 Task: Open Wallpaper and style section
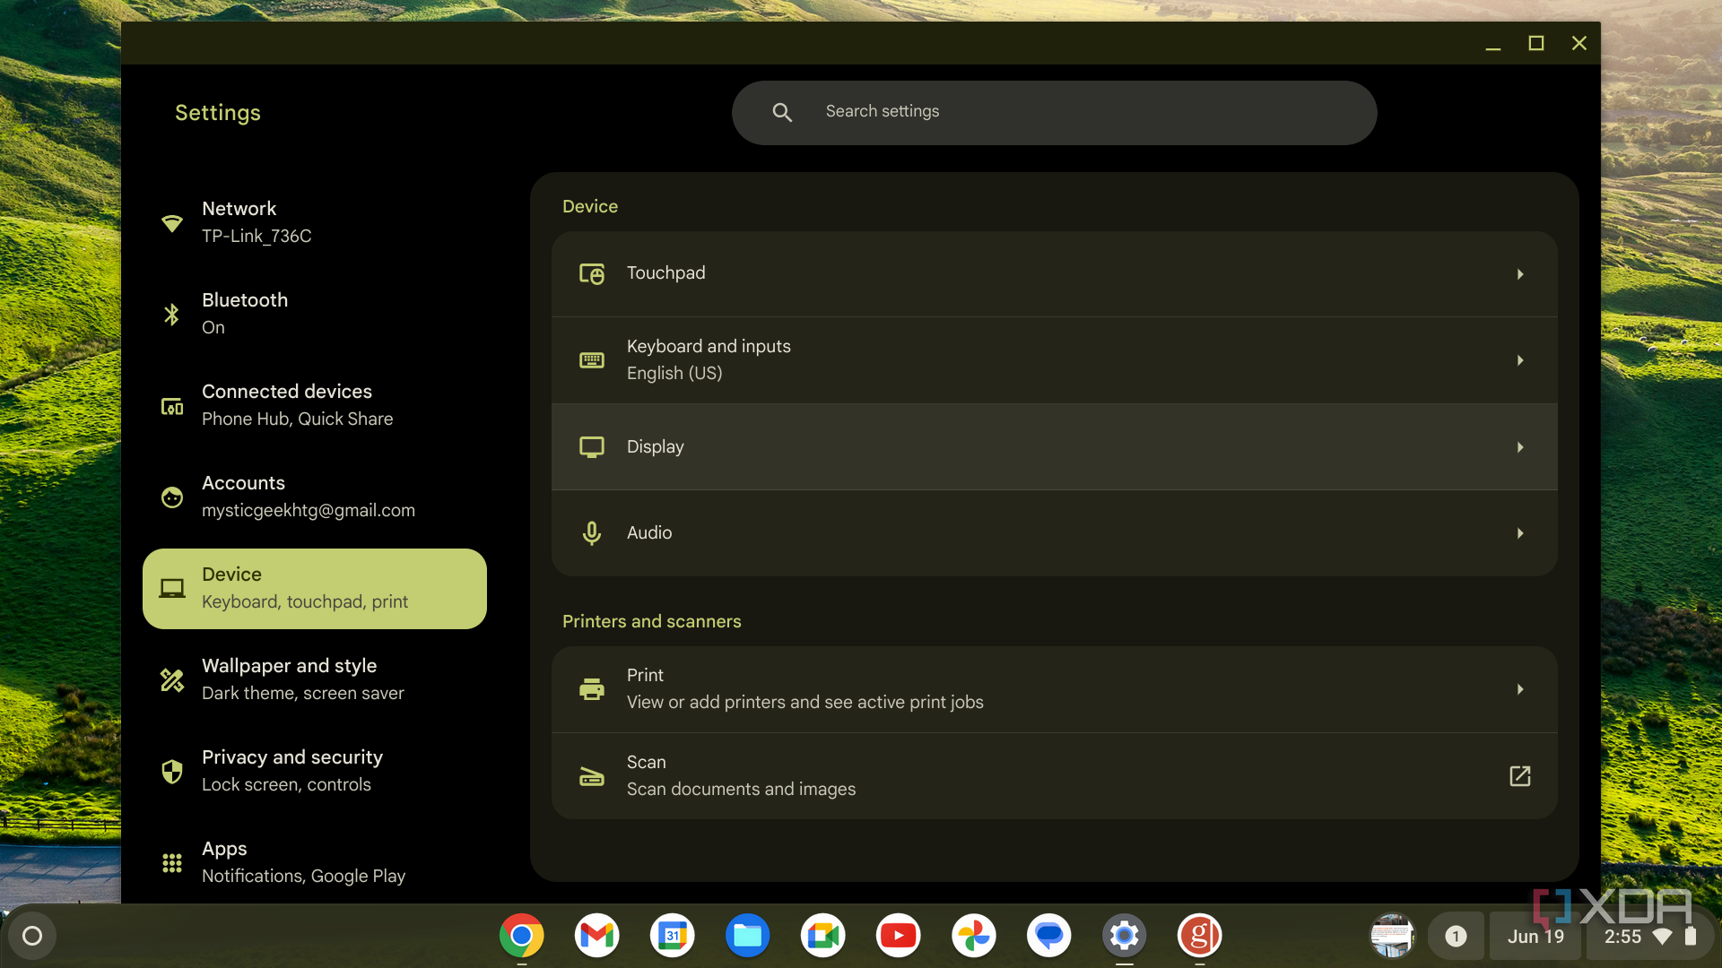tap(315, 679)
